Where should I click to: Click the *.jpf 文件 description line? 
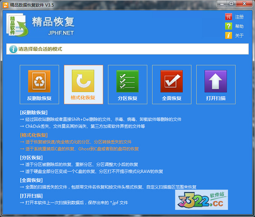[x=74, y=202]
